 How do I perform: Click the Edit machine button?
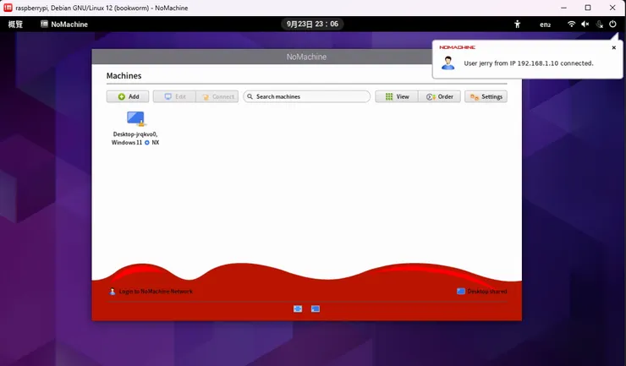pos(174,96)
